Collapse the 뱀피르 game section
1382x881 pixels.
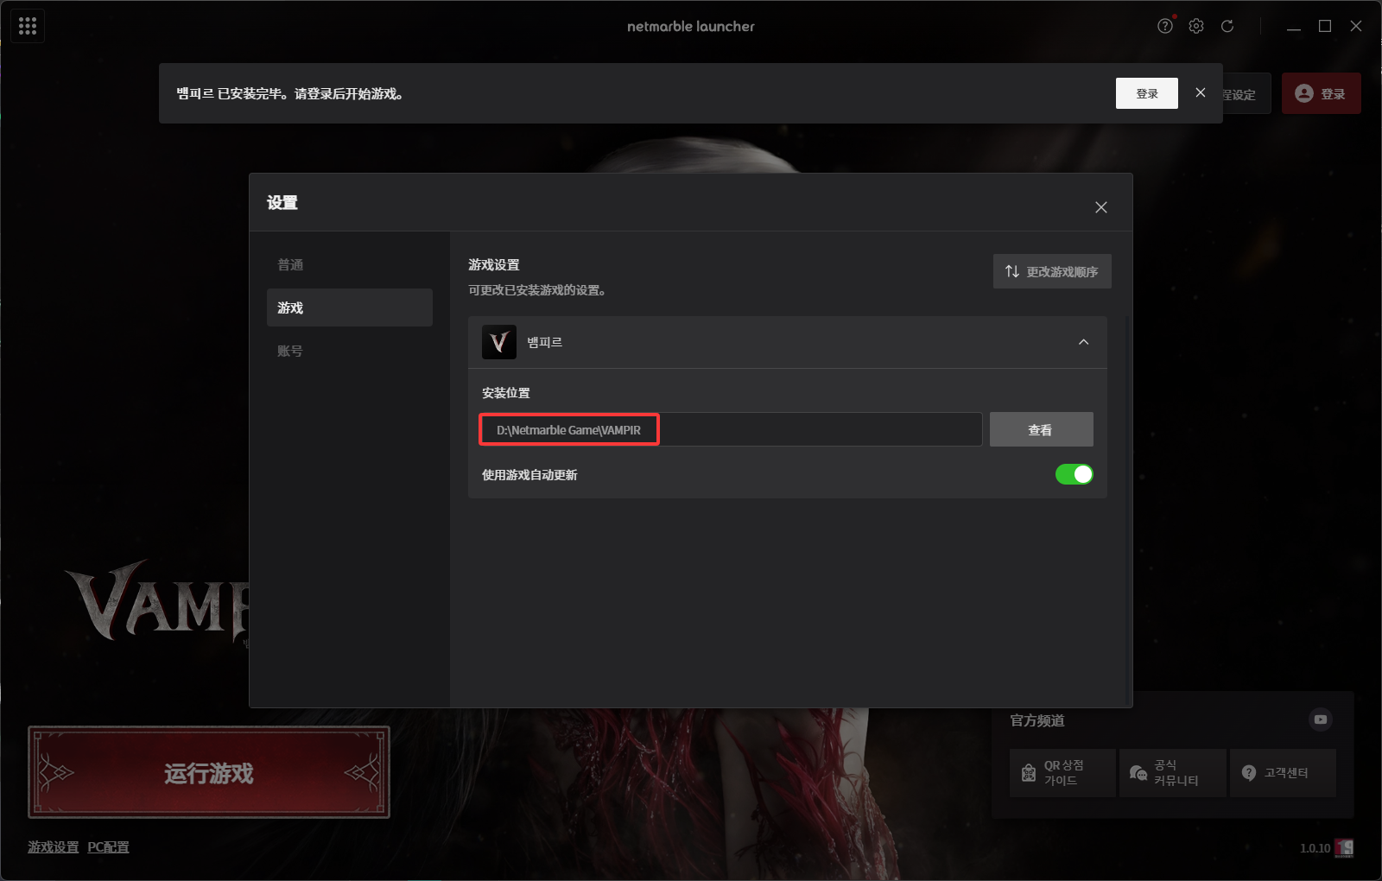pos(1084,342)
